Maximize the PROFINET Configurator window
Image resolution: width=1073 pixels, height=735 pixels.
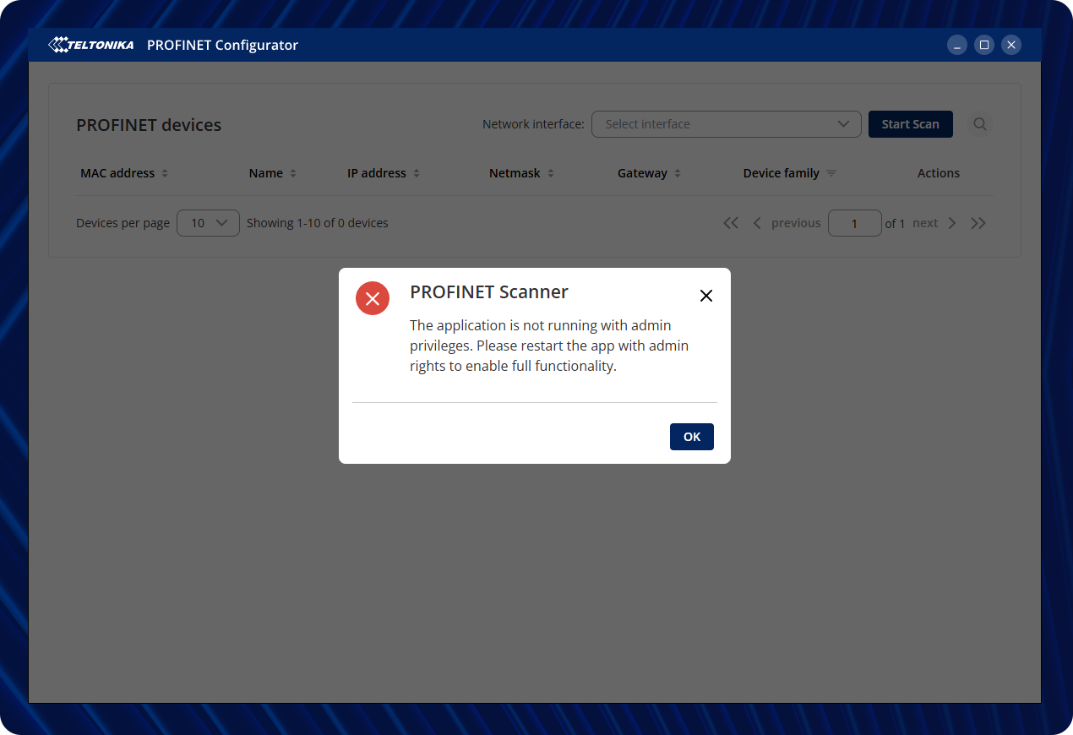point(983,45)
